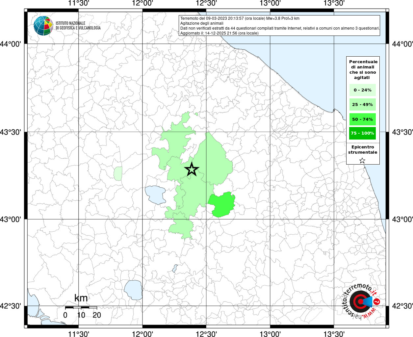Screen dimensions: 413x337
Task: Click the legend epicenter star symbol
Action: tap(362, 161)
